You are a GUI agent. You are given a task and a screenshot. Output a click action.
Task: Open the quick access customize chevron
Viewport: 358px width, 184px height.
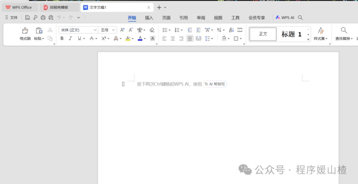79,18
